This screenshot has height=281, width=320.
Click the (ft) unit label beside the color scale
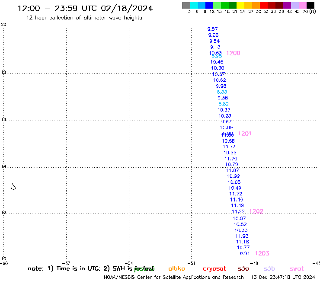pyautogui.click(x=313, y=12)
